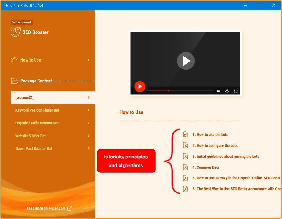Seek video using the red progress bar
The width and height of the screenshot is (282, 219).
(x=180, y=91)
